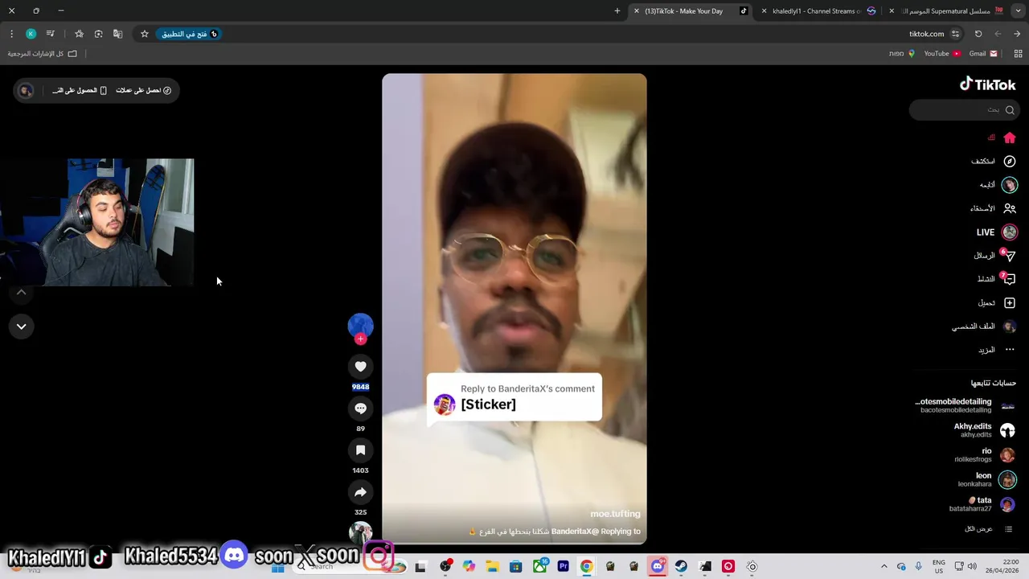This screenshot has height=579, width=1029.
Task: Click 'Open in app' address bar chip
Action: (x=187, y=34)
